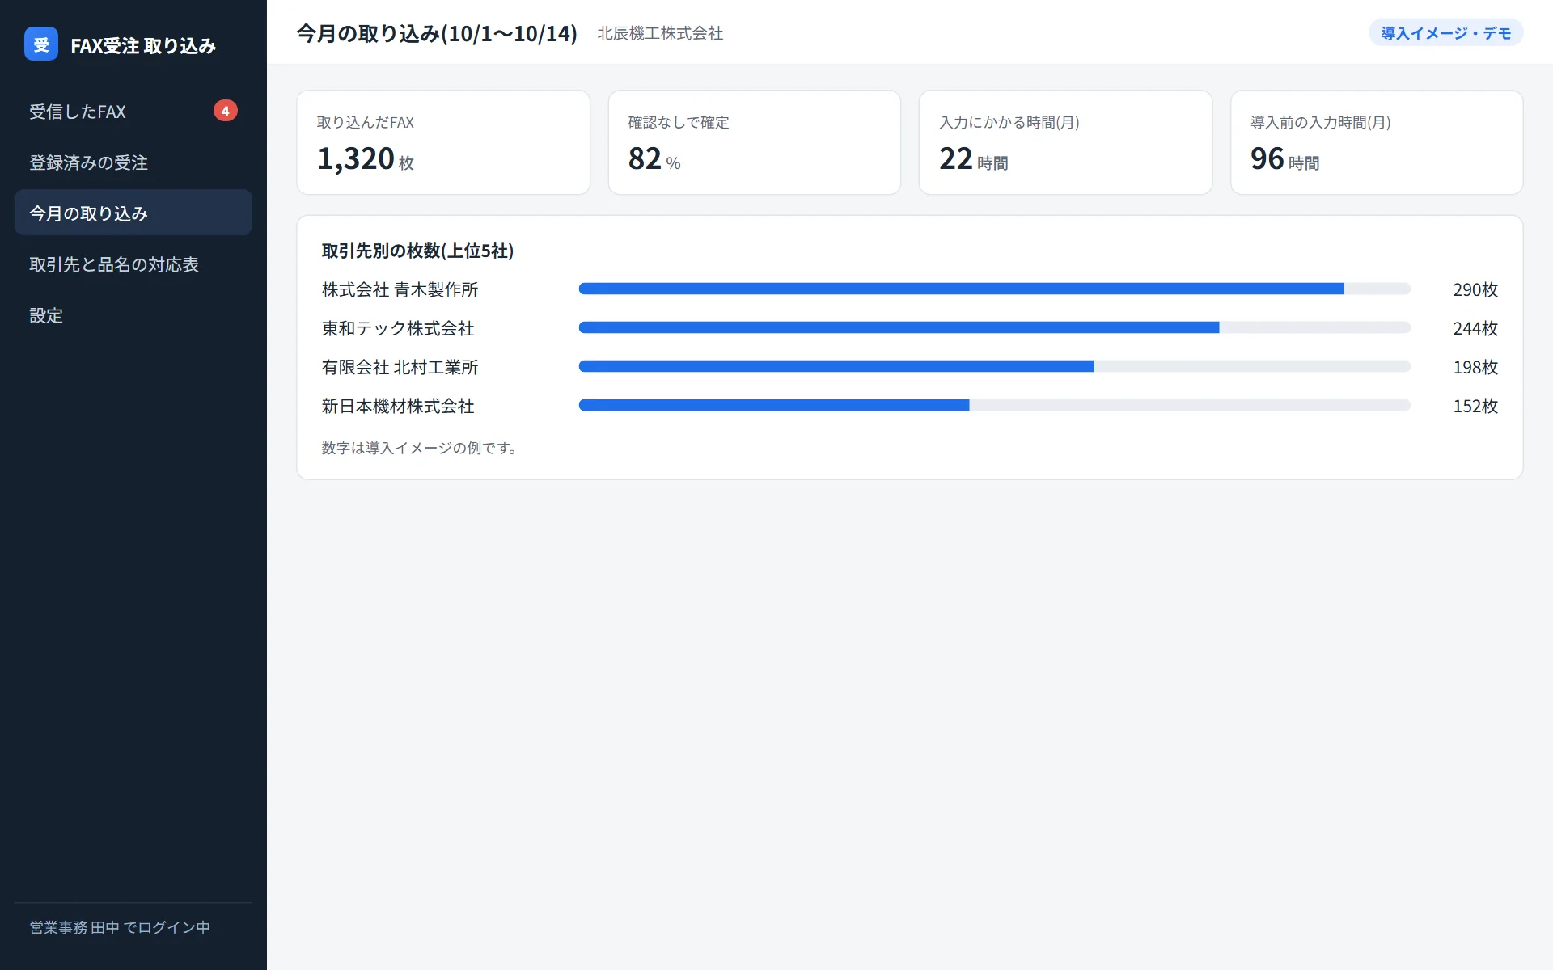The height and width of the screenshot is (970, 1553).
Task: Click the FAX受注 取り込み app title
Action: 143,45
